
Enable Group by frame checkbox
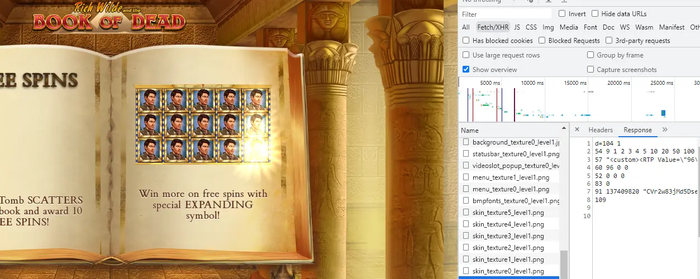591,55
